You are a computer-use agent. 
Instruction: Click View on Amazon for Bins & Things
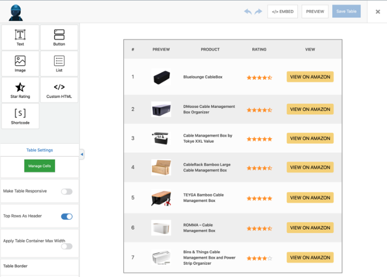click(x=310, y=257)
